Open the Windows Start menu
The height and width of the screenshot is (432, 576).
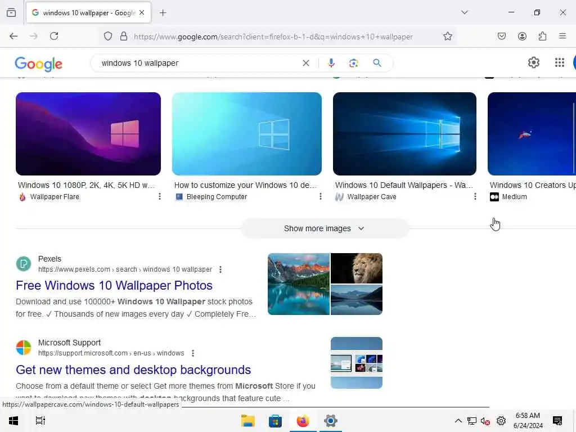[x=13, y=421]
